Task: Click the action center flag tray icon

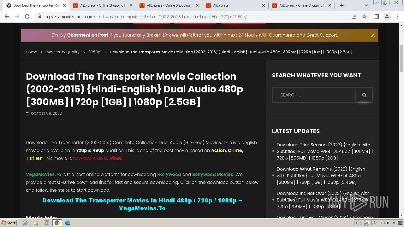Action: (x=373, y=223)
